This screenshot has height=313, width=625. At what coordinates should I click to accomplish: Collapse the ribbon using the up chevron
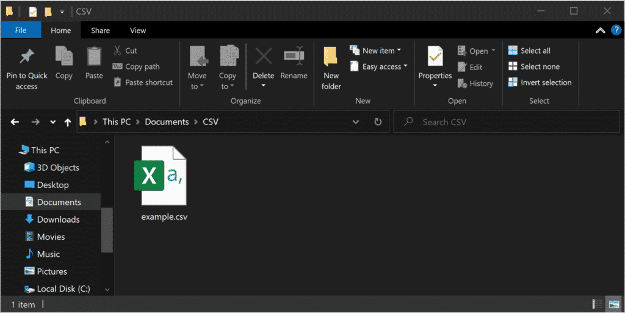[600, 30]
